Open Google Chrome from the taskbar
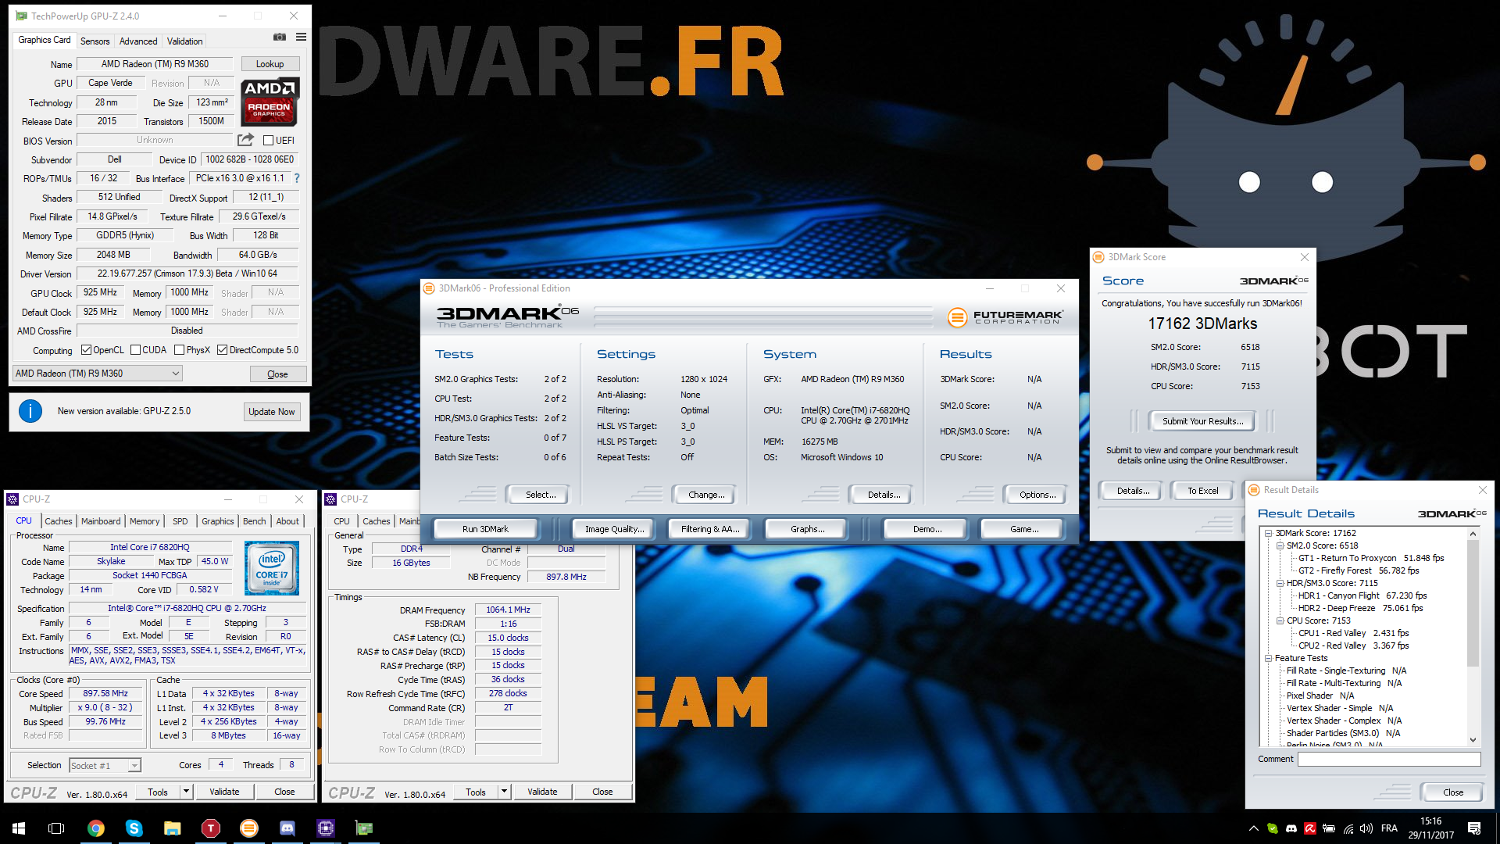 [x=95, y=828]
